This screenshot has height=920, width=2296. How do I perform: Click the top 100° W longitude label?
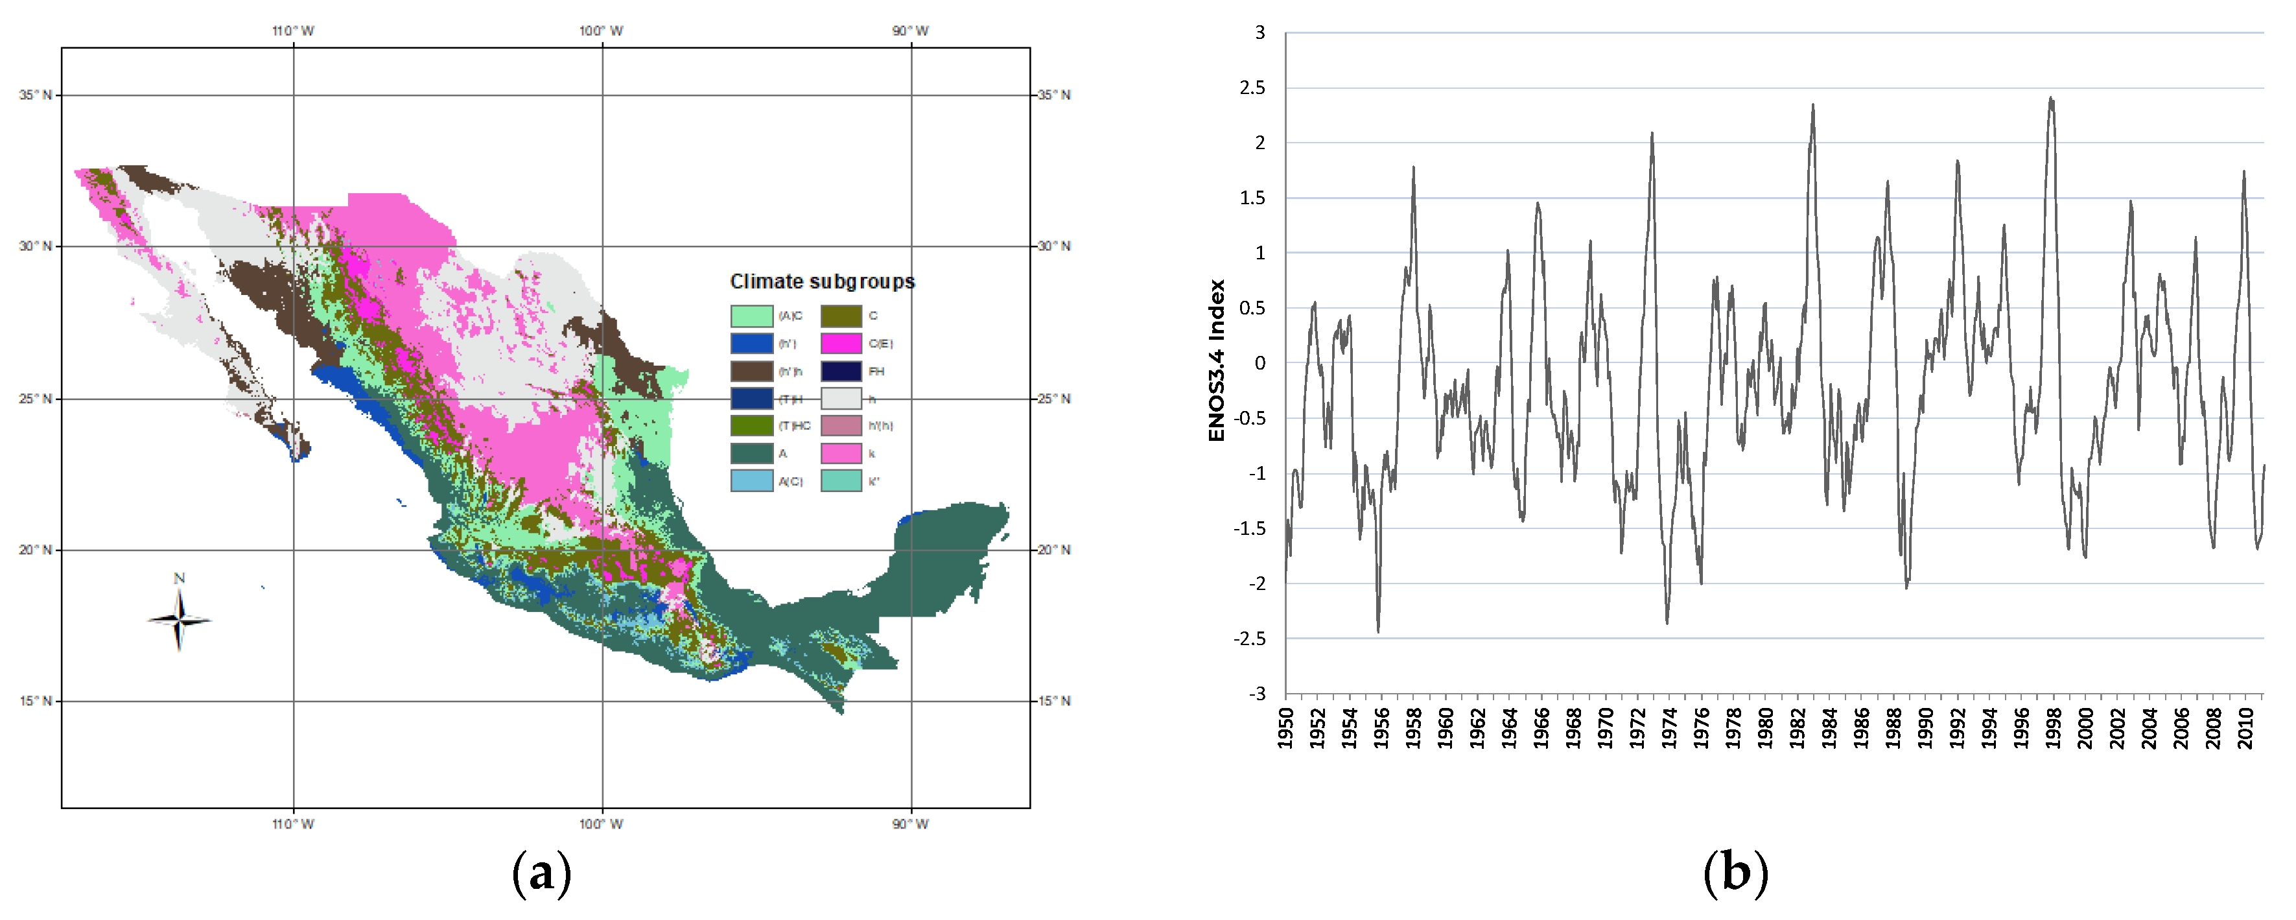click(x=601, y=31)
